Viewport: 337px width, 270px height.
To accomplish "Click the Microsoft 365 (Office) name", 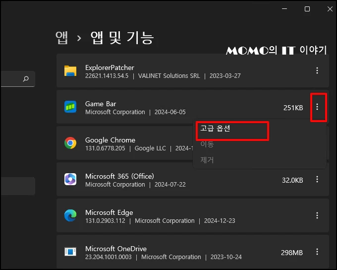I will [x=119, y=176].
